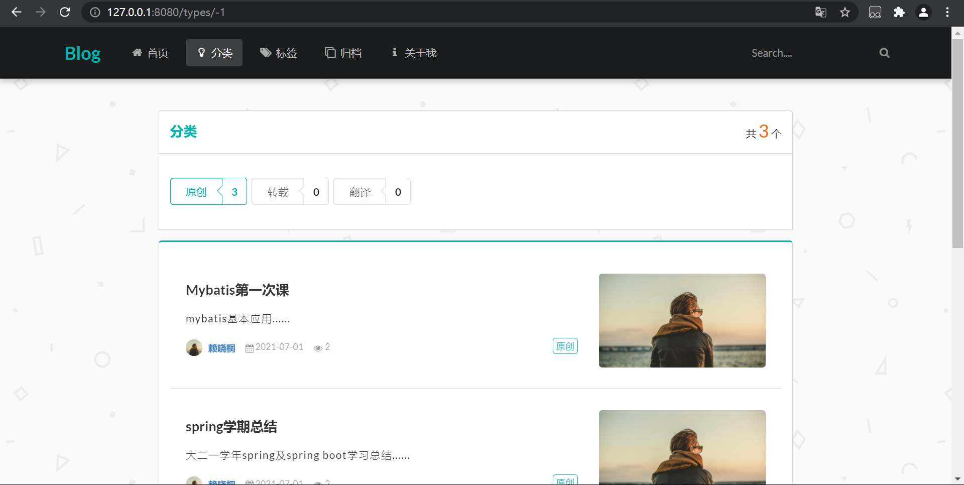Click the address bar URL

166,12
